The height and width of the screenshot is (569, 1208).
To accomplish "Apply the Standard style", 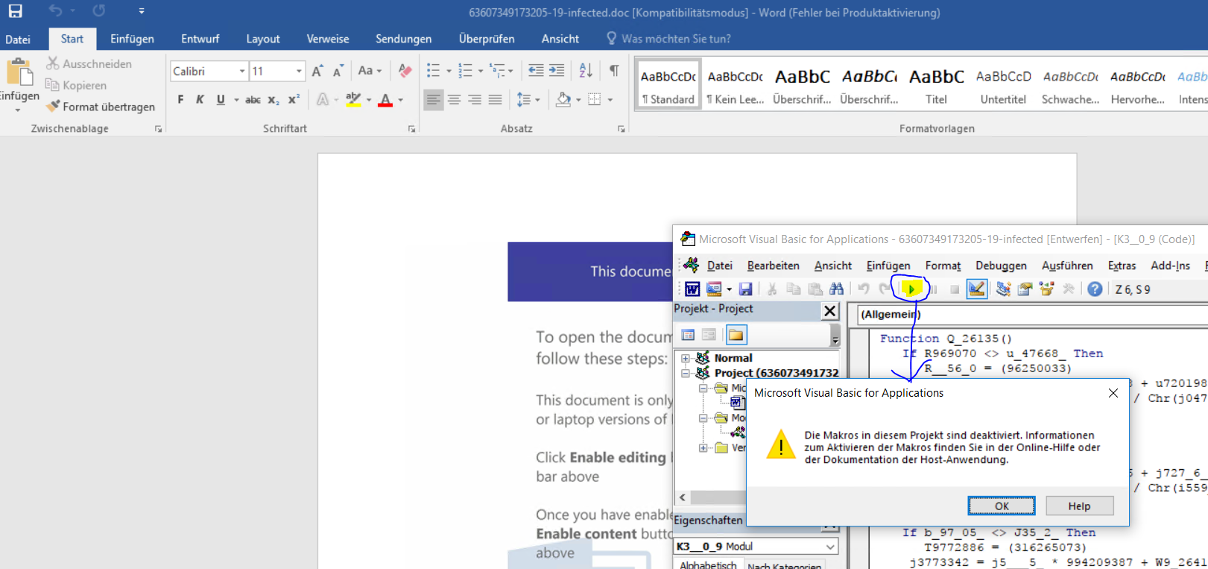I will coord(668,85).
